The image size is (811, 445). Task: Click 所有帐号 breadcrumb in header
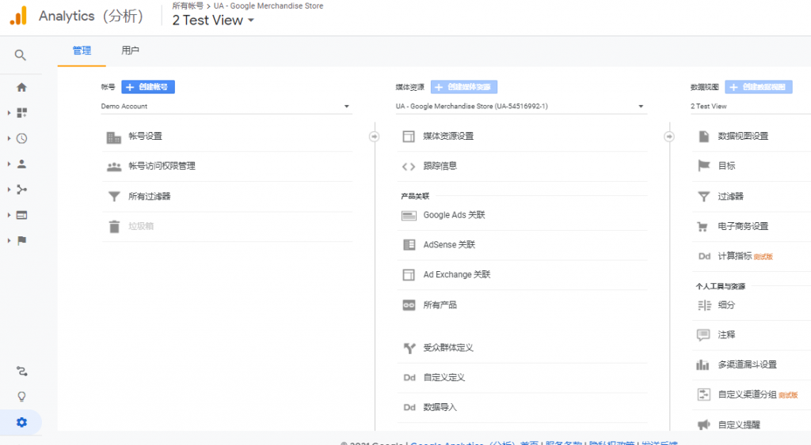click(188, 6)
